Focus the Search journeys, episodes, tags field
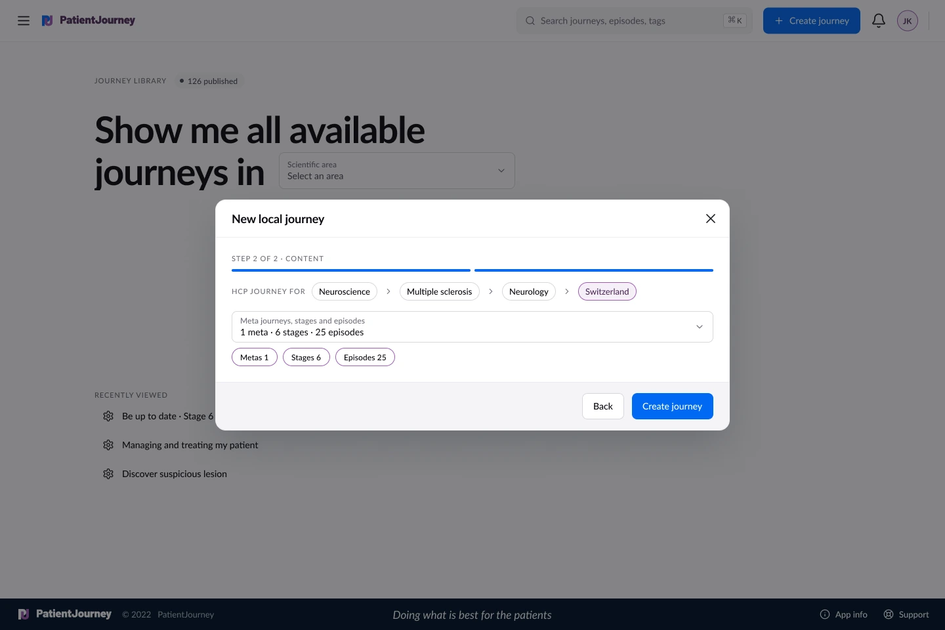Viewport: 945px width, 630px height. click(x=635, y=20)
